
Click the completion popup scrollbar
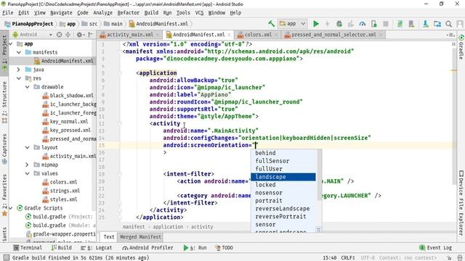point(320,175)
